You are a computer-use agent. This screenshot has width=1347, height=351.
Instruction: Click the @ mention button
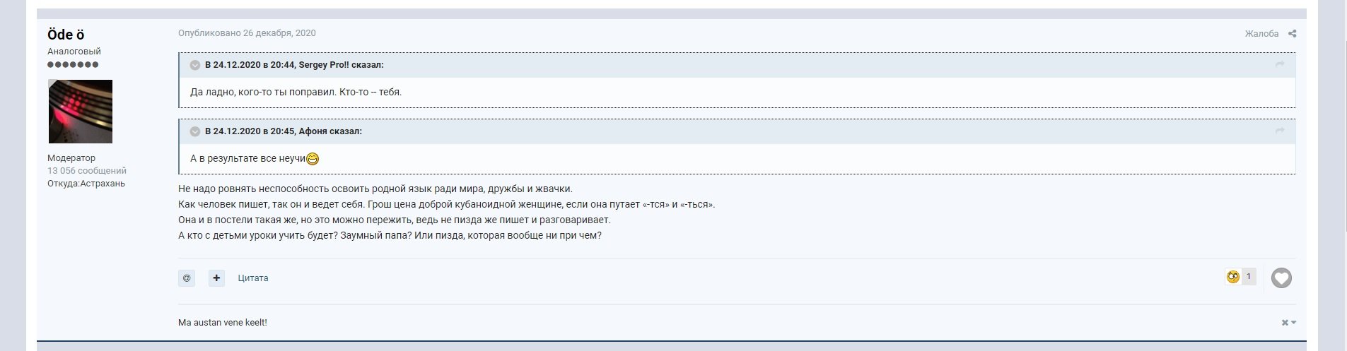(x=187, y=278)
